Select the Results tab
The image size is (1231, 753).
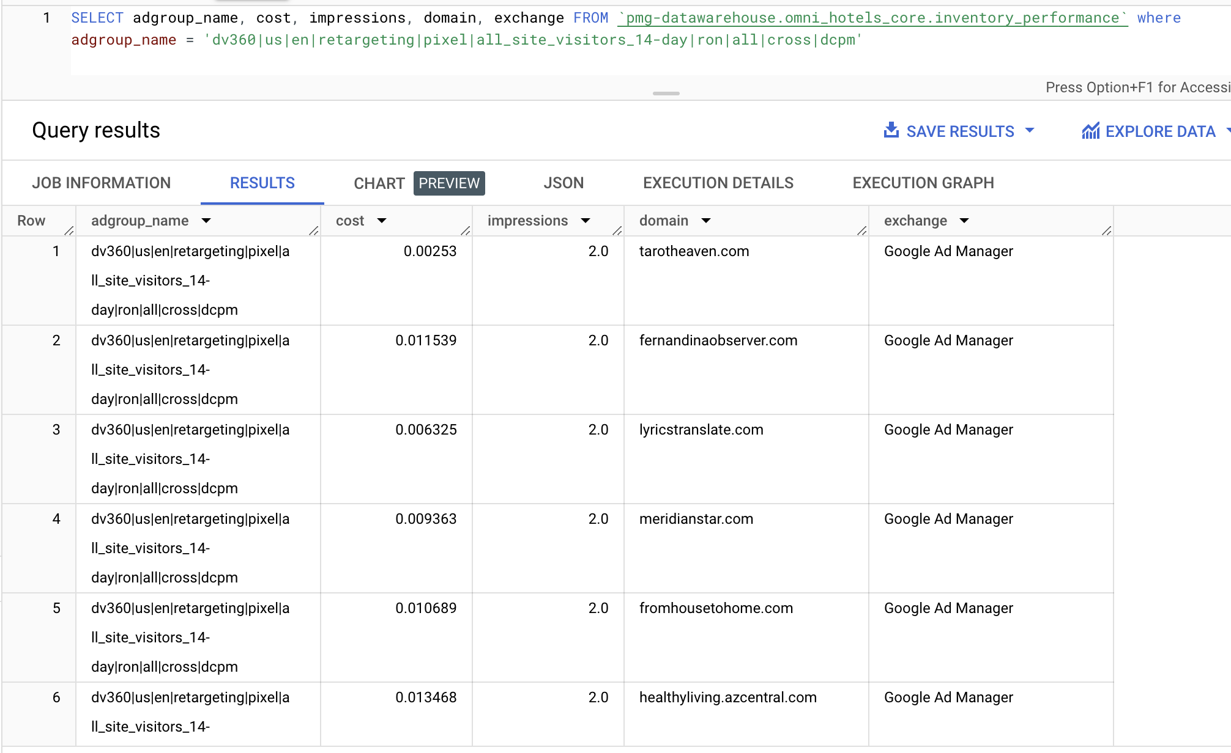[x=262, y=183]
